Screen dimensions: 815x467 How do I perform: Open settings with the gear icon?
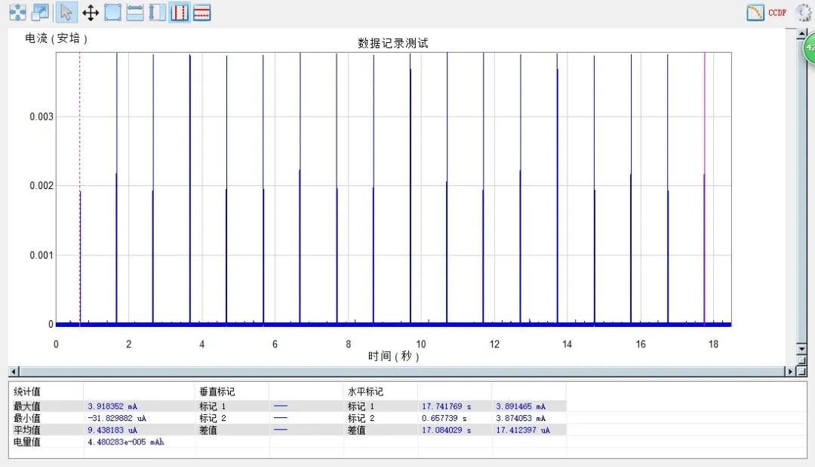[804, 13]
